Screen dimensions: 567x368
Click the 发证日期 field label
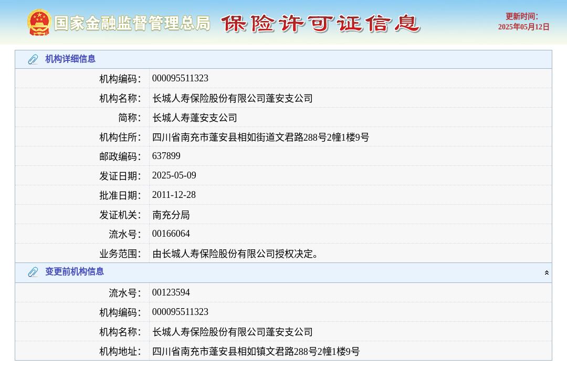tap(120, 176)
